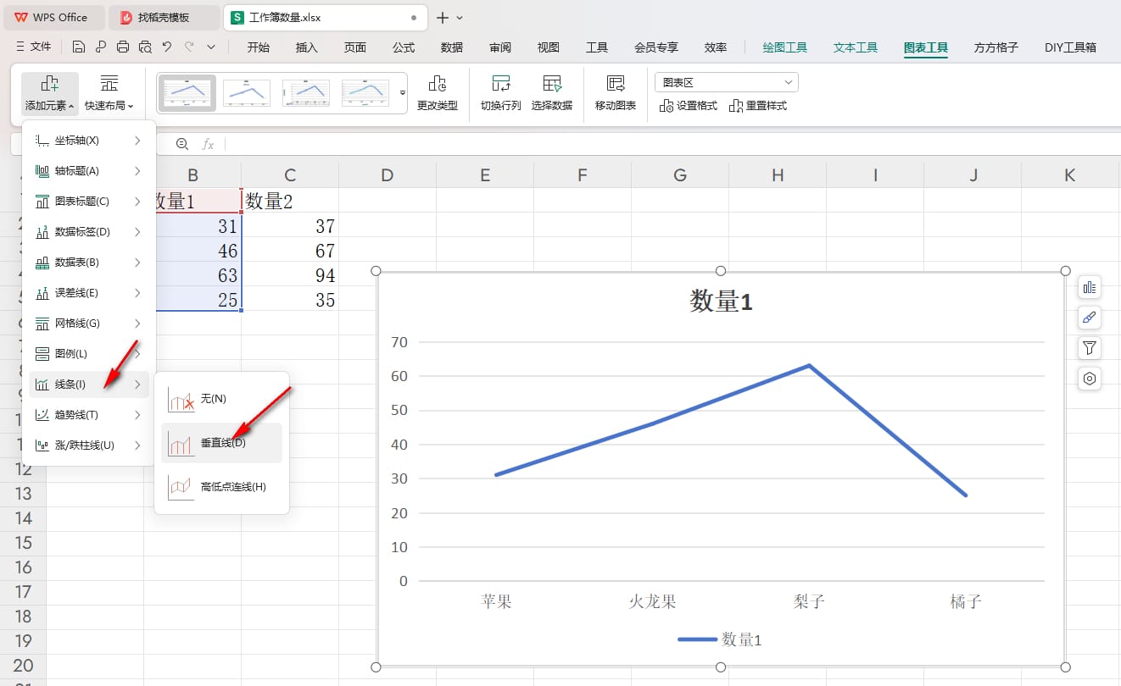The height and width of the screenshot is (686, 1121).
Task: Click the chart settings hexagon side button
Action: 1090,379
